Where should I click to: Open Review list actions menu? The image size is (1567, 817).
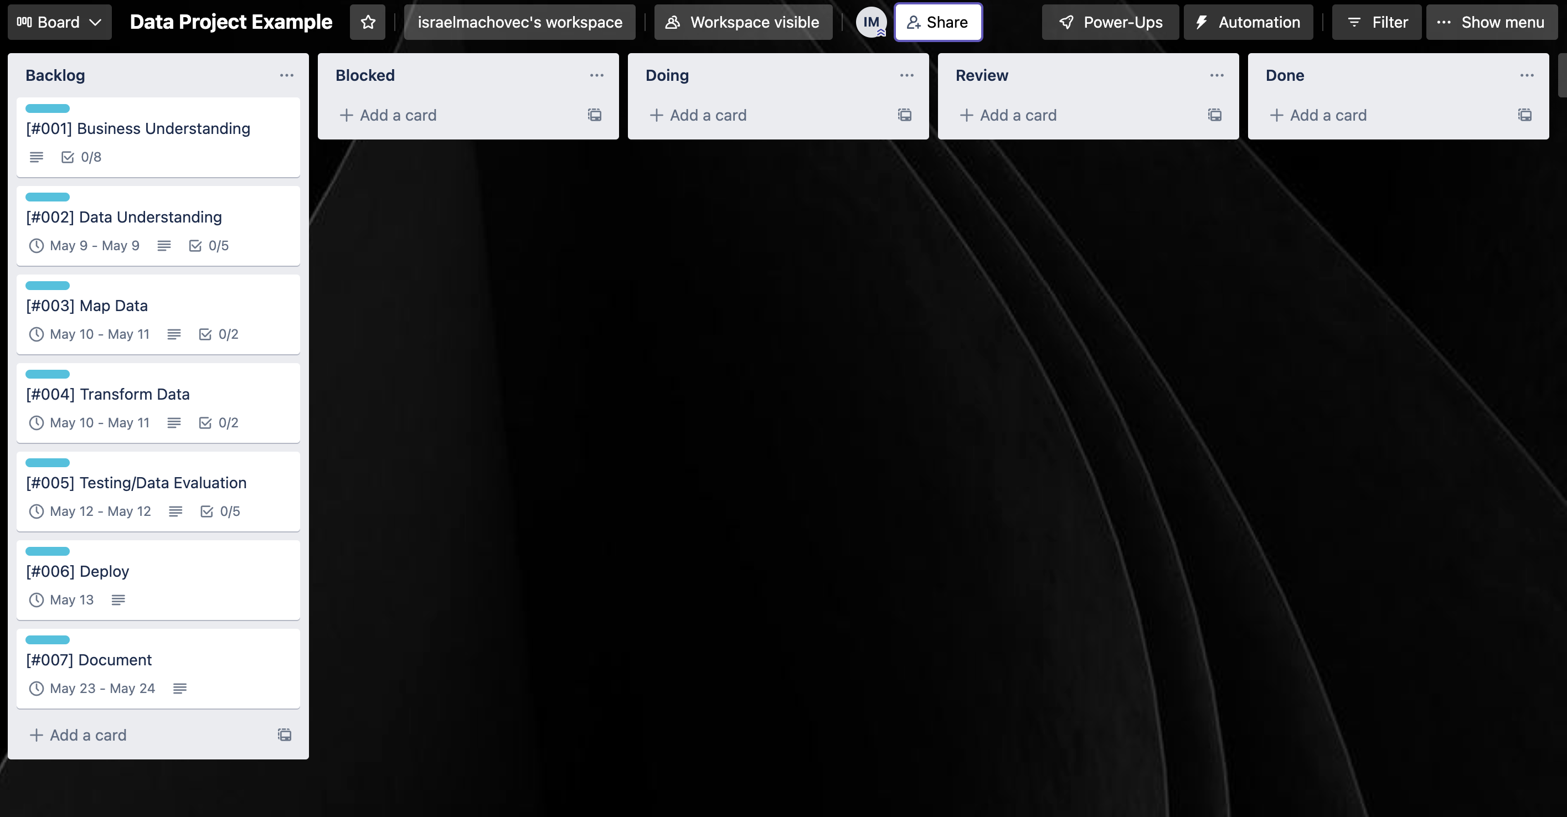click(x=1217, y=75)
